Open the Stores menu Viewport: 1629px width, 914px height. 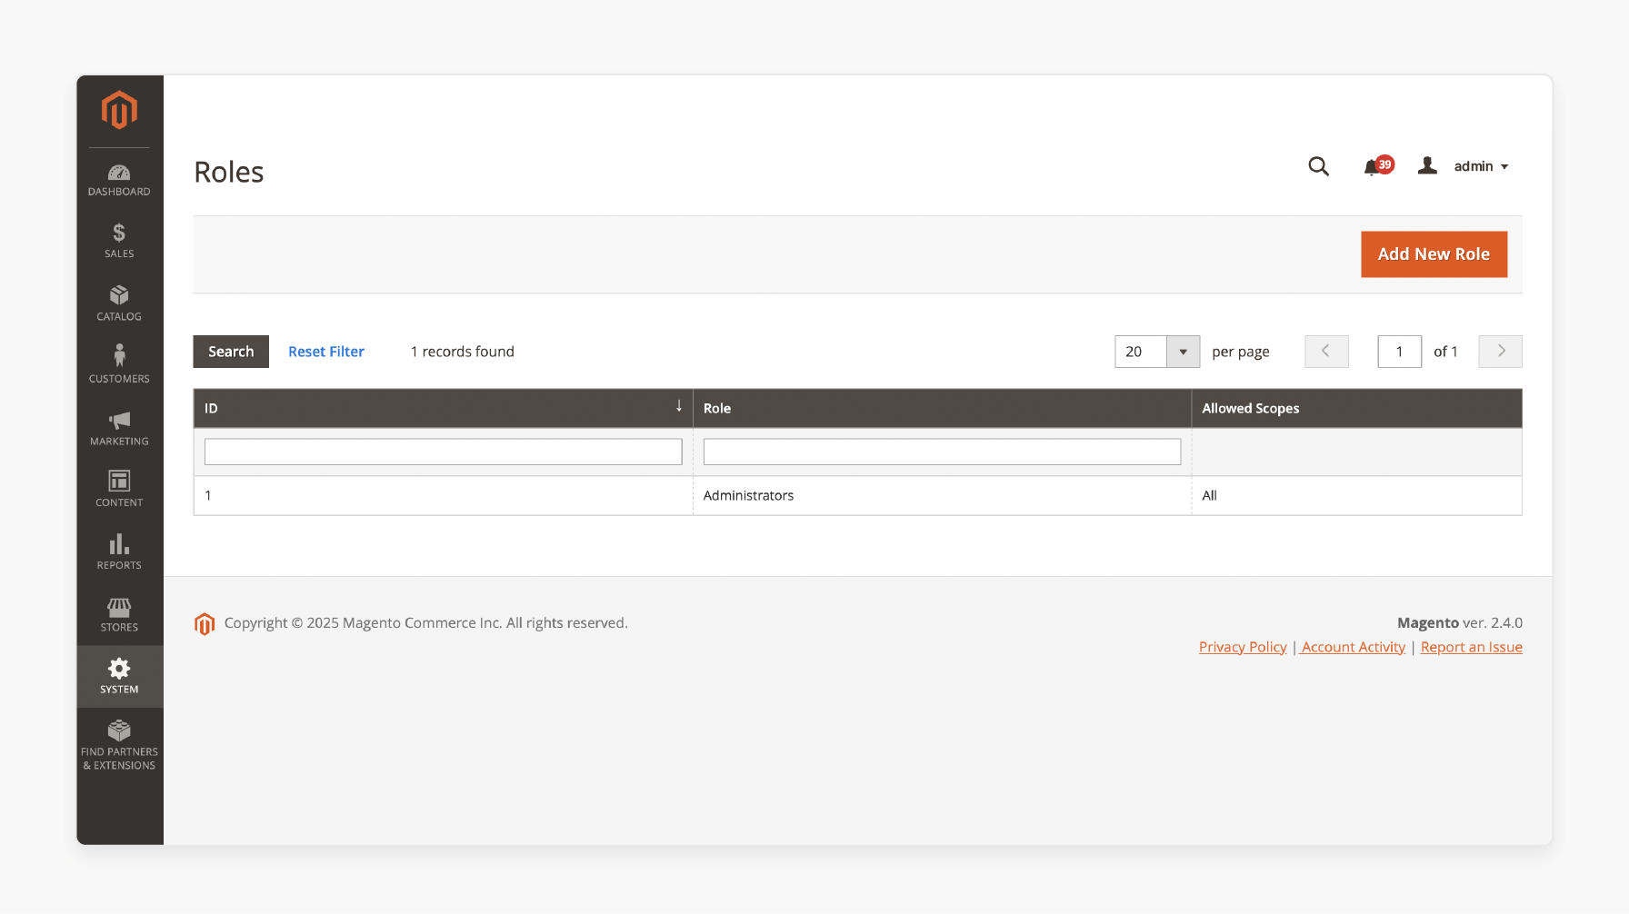(x=119, y=614)
